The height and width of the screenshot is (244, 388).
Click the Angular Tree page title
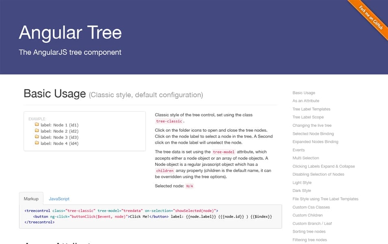click(x=70, y=33)
